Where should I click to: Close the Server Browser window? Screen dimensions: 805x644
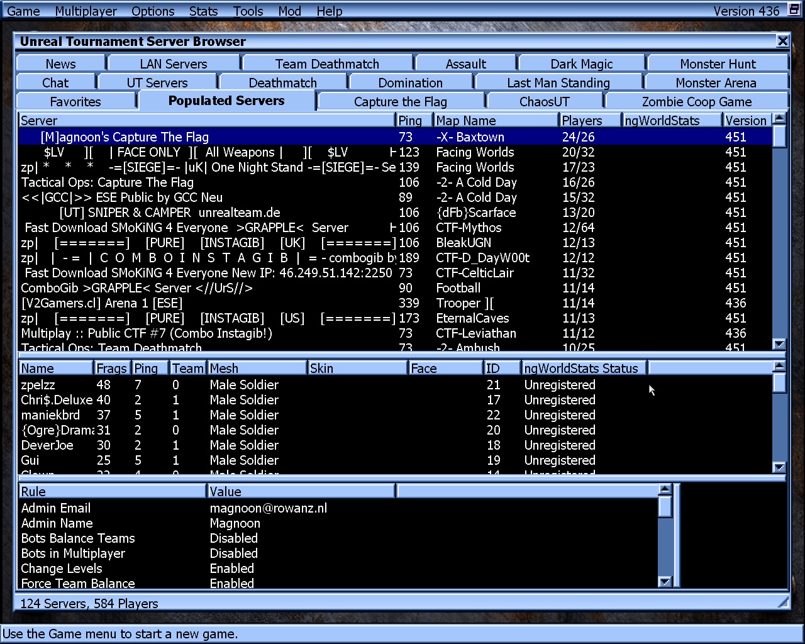(782, 41)
